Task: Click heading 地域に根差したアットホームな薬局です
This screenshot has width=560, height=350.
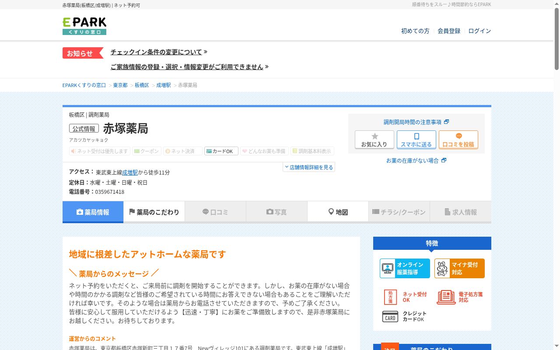Action: click(147, 254)
